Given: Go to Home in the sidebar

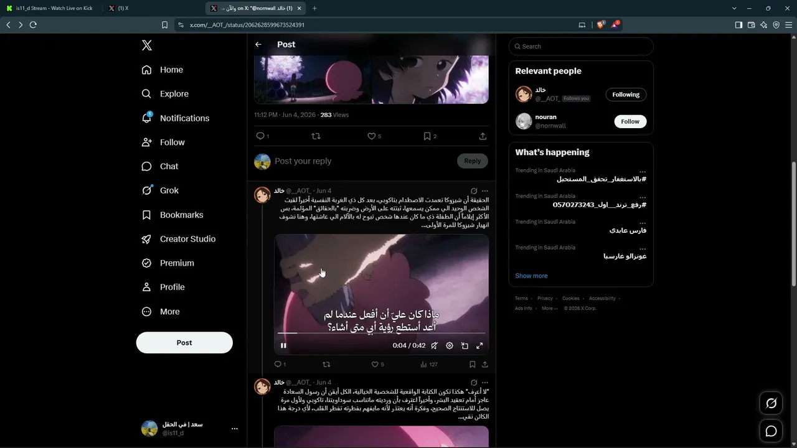Looking at the screenshot, I should [162, 70].
